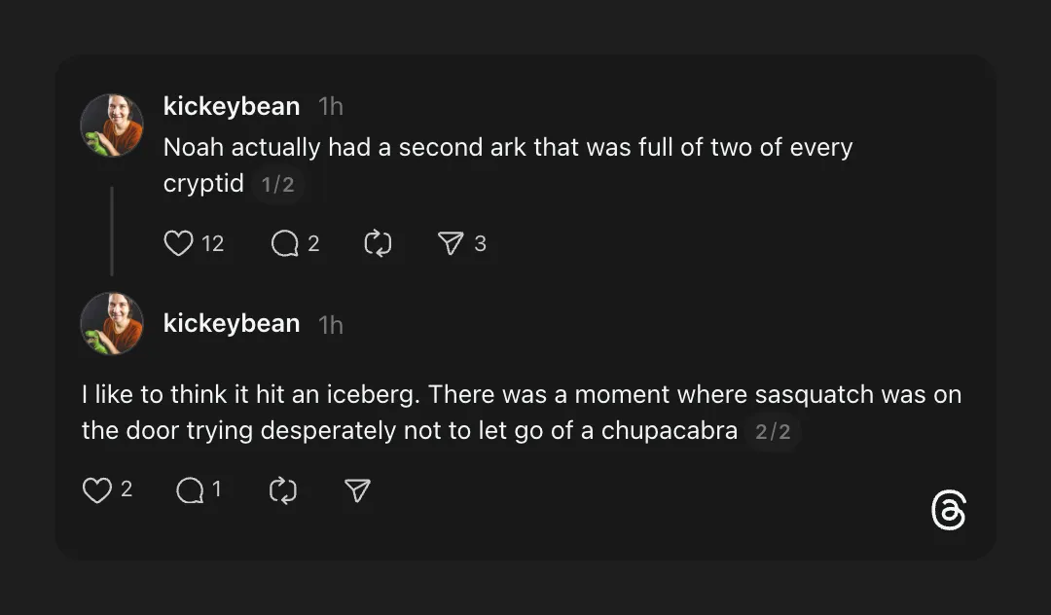Open the reply icon on the second post
This screenshot has height=615, width=1051.
tap(192, 489)
